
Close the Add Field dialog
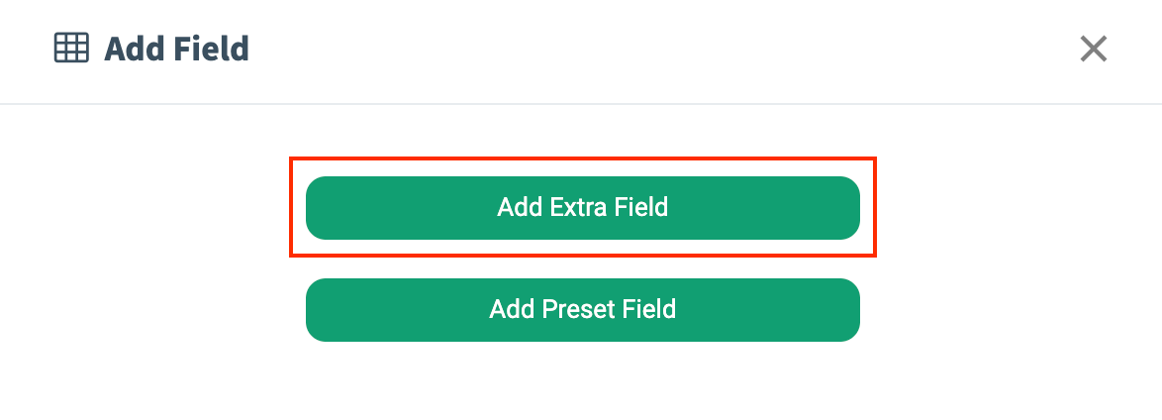(1093, 49)
